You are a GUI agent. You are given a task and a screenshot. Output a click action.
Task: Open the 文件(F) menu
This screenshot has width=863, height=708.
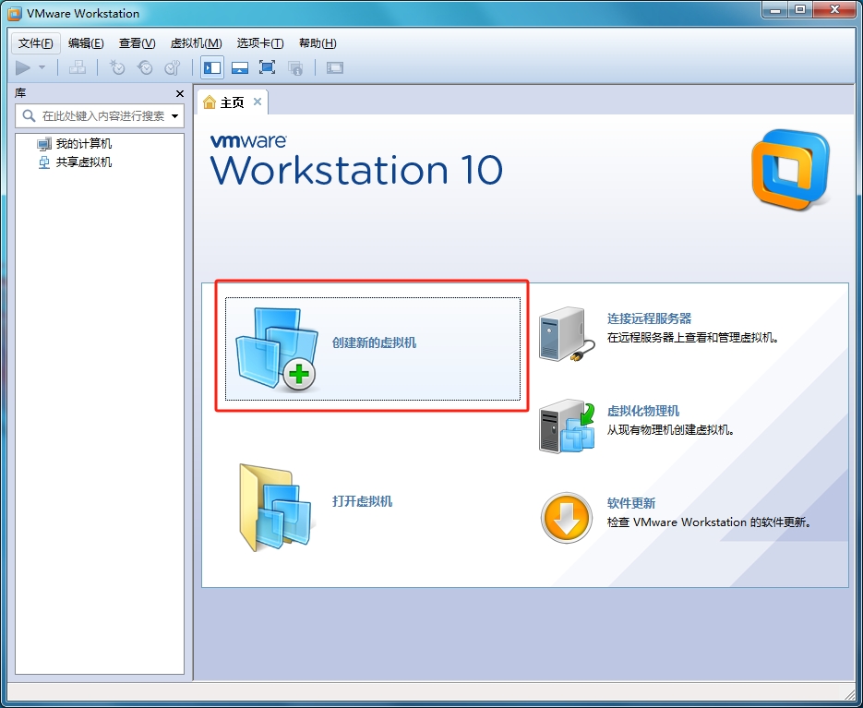[36, 43]
